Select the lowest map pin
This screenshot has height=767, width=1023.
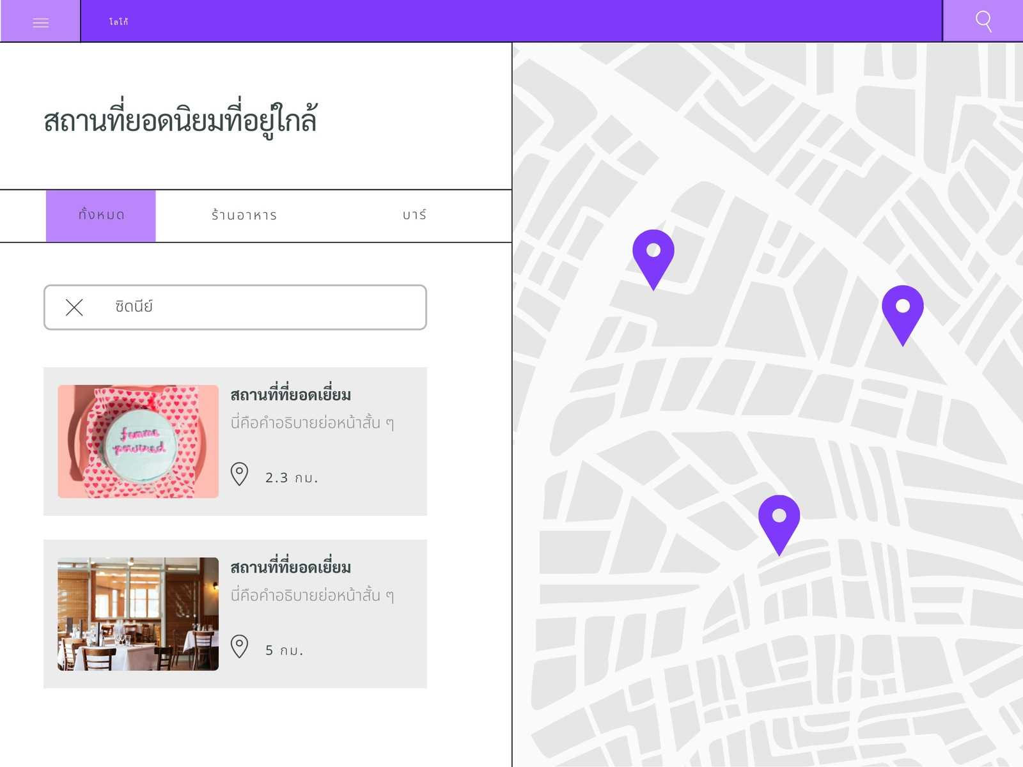pyautogui.click(x=779, y=524)
